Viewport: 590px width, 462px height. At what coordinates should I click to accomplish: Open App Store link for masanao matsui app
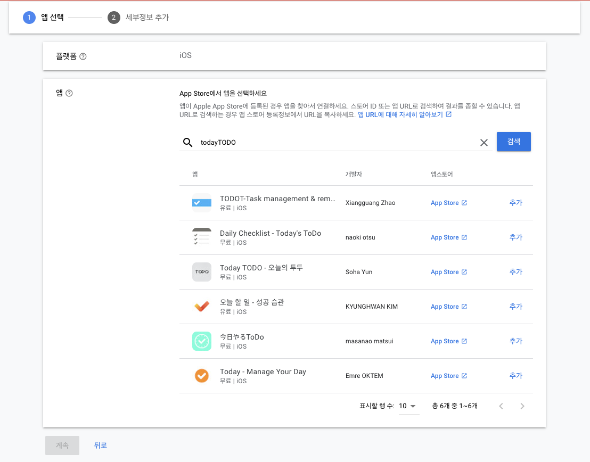point(448,341)
